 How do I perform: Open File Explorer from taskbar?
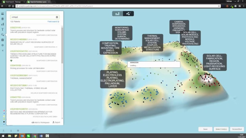(x=10, y=136)
